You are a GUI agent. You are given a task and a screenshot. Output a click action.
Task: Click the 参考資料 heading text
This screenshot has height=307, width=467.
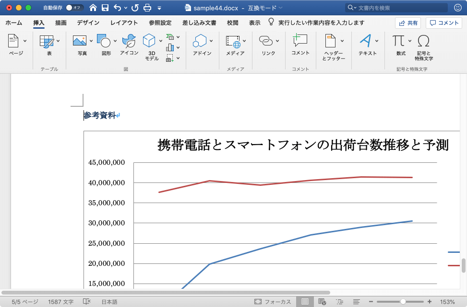(x=99, y=115)
